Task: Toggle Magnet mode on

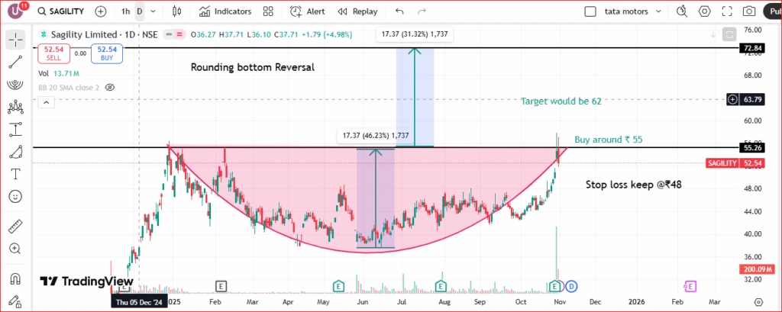Action: [x=15, y=279]
